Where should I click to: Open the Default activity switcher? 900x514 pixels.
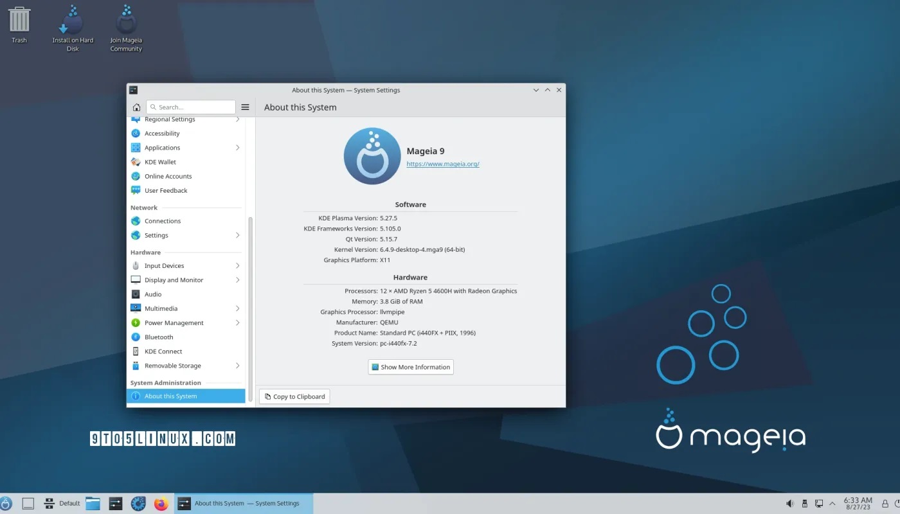point(62,504)
